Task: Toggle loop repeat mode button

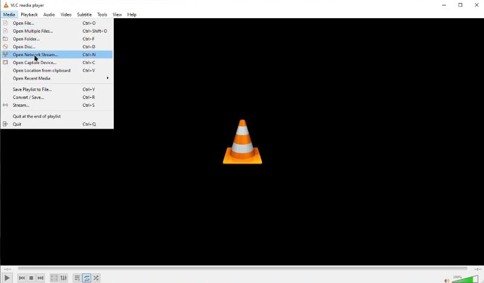Action: tap(87, 278)
